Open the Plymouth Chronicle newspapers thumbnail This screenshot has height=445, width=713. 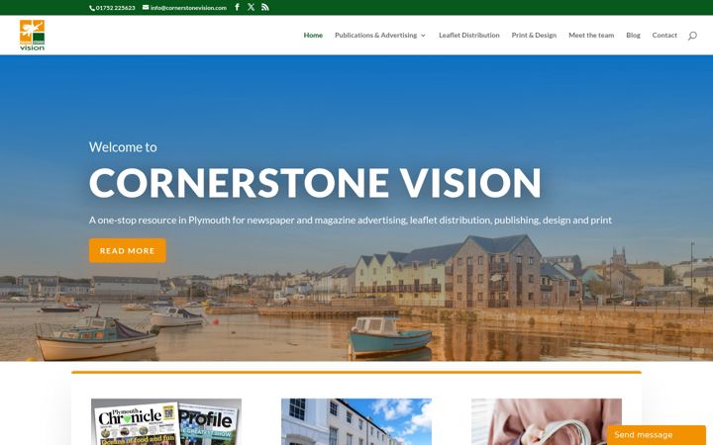coord(166,422)
